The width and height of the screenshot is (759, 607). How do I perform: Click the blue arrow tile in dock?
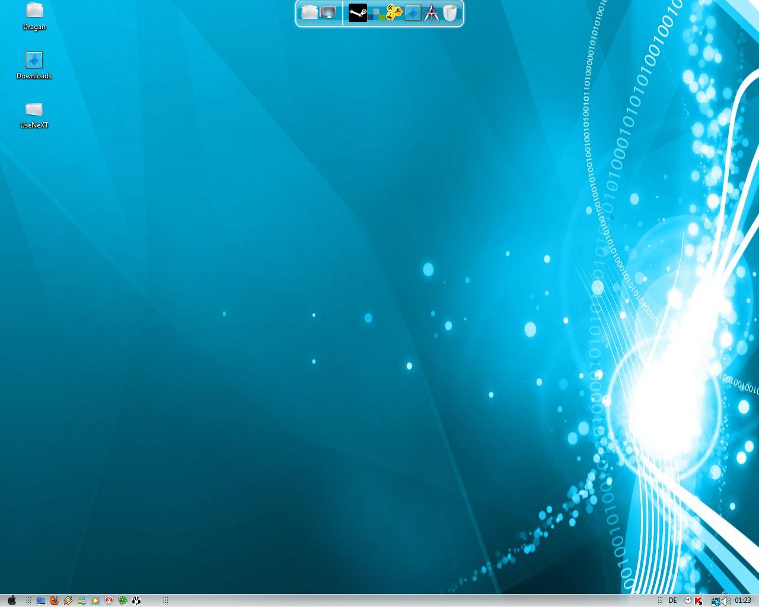click(x=413, y=12)
